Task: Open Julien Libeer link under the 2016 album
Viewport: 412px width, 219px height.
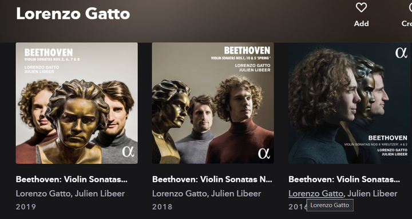Action: click(373, 193)
